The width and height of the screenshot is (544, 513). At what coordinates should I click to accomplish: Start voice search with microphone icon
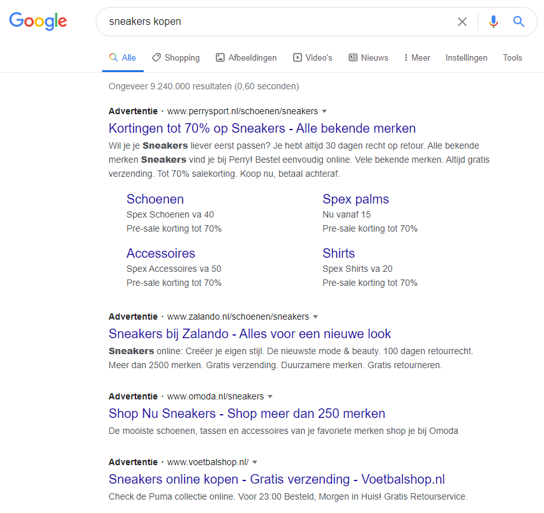[494, 22]
